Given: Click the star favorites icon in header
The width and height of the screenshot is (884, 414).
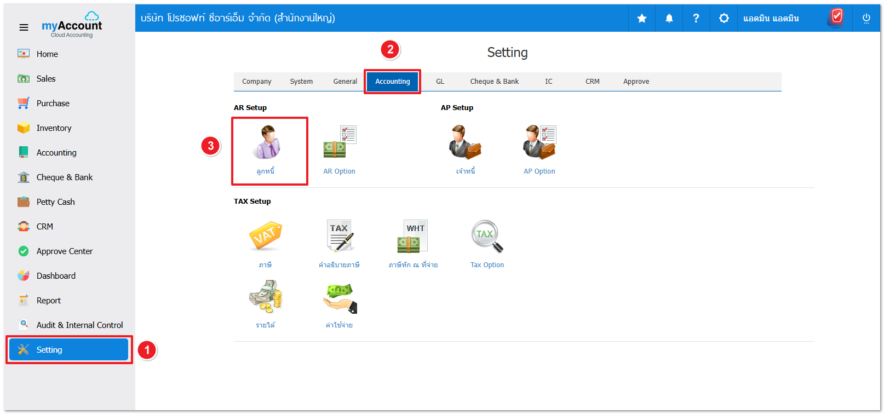Looking at the screenshot, I should [x=642, y=19].
